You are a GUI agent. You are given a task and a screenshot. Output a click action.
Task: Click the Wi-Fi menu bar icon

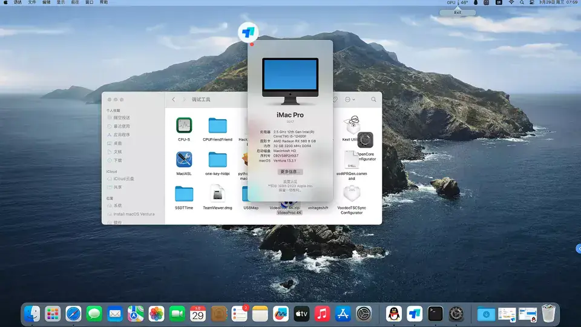511,2
